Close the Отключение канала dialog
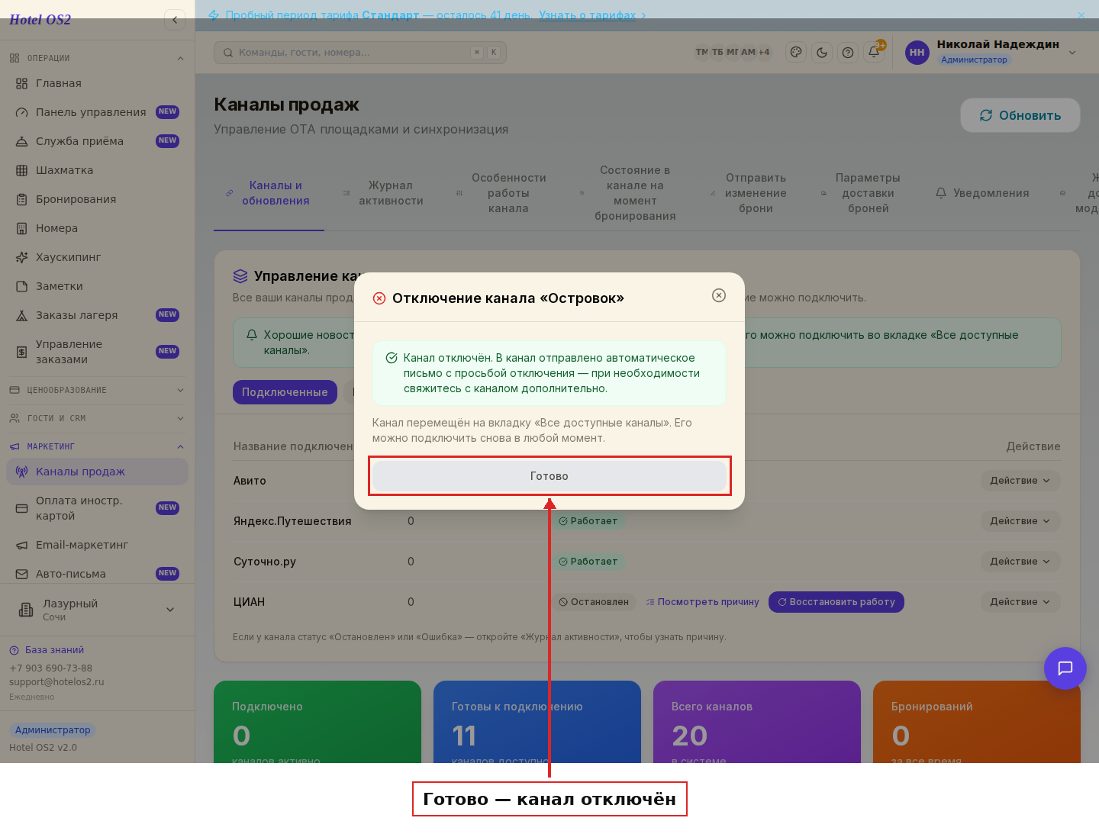 pyautogui.click(x=719, y=295)
